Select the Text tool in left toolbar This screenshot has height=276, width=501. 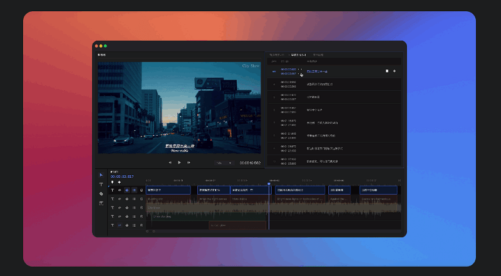101,185
